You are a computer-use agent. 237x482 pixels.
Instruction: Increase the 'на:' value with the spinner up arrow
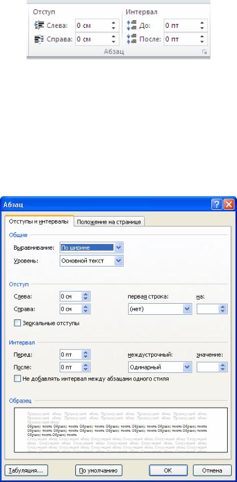point(223,307)
